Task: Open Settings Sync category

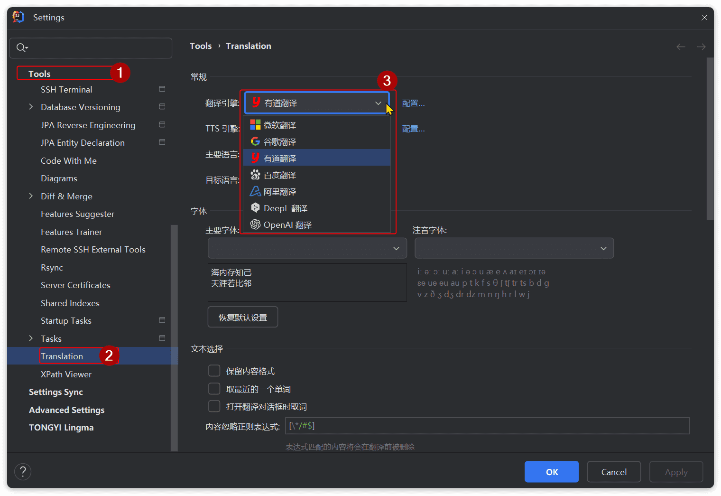Action: pos(56,392)
